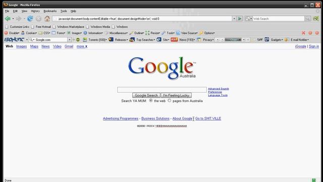This screenshot has width=323, height=182.
Task: Click the Business Solutions link
Action: point(155,118)
